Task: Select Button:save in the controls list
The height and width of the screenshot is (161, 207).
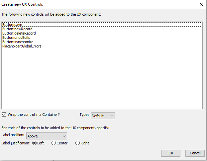Action: click(x=102, y=25)
